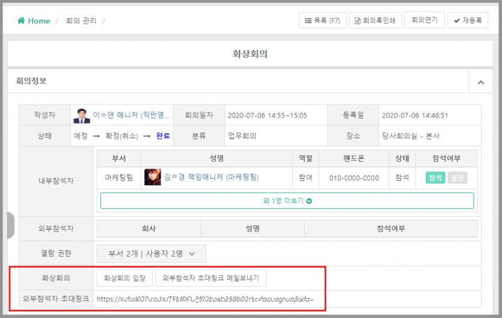Print minutes with 회의록인쇄 button

(375, 20)
